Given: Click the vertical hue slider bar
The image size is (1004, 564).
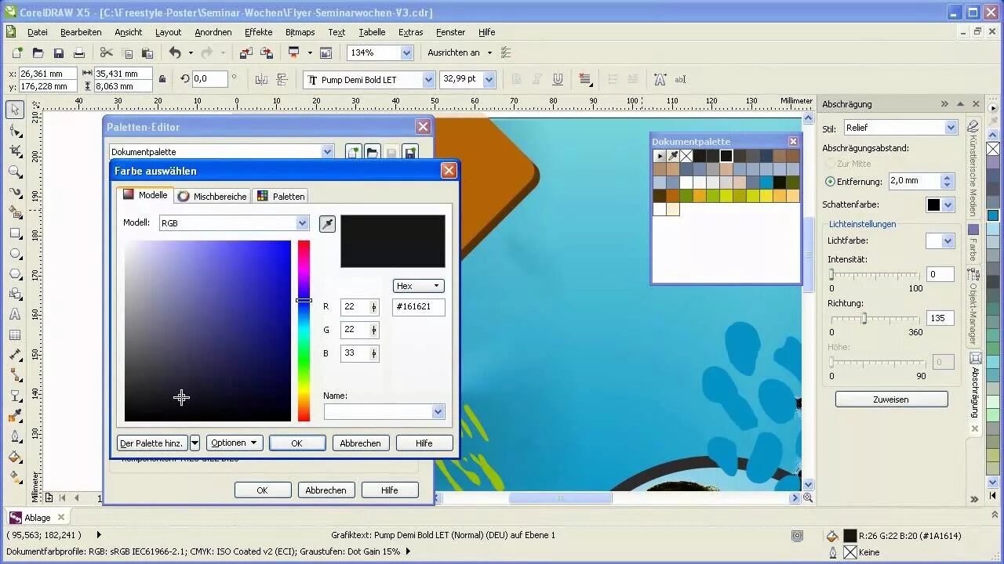Looking at the screenshot, I should [x=304, y=331].
